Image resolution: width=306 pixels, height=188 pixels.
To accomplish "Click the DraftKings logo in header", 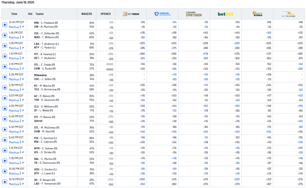I will [257, 14].
